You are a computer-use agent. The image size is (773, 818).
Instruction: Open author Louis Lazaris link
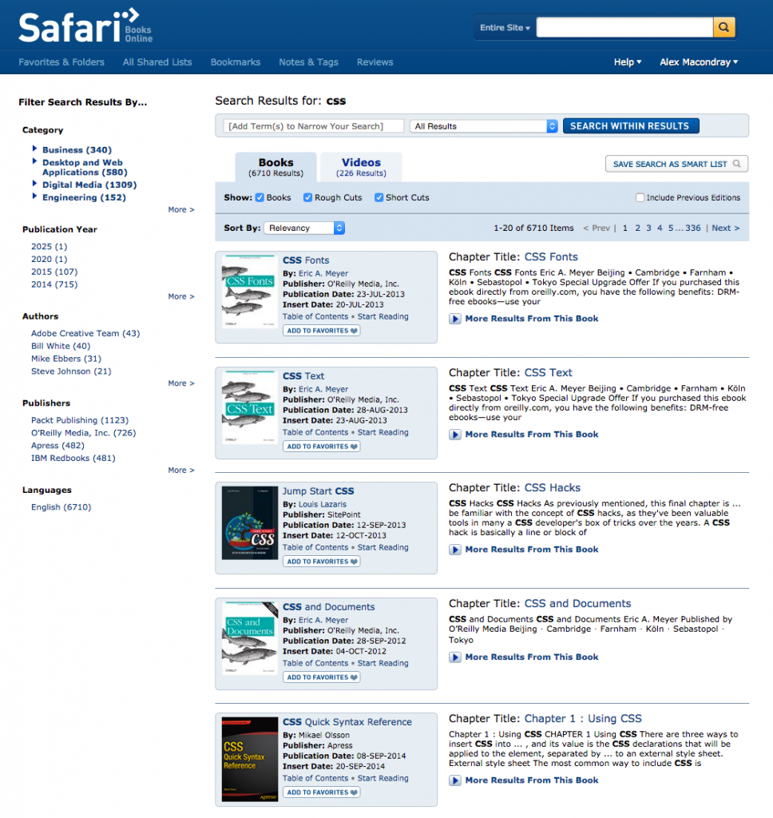(323, 505)
